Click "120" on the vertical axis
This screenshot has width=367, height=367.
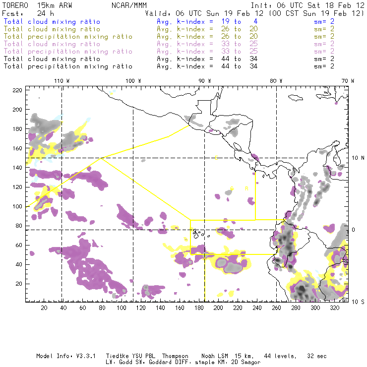tap(17, 187)
